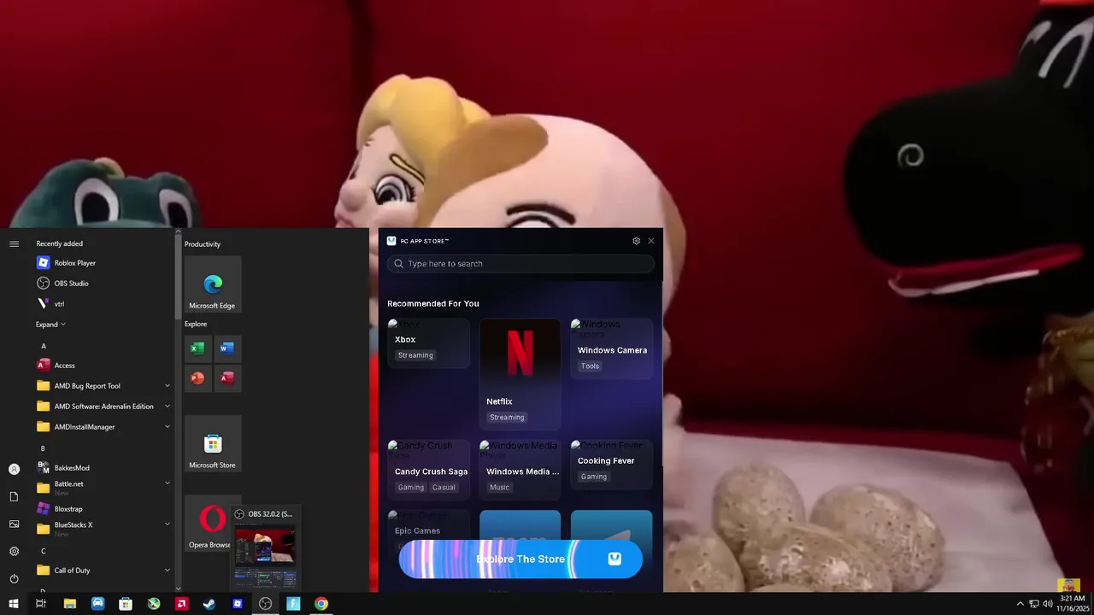Open File Explorer from the taskbar
The width and height of the screenshot is (1094, 615).
70,604
